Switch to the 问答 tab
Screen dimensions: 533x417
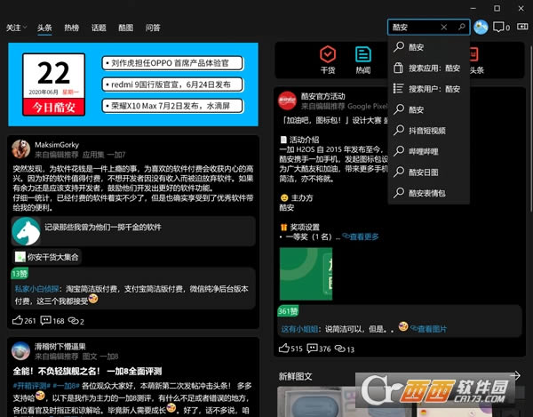[153, 28]
